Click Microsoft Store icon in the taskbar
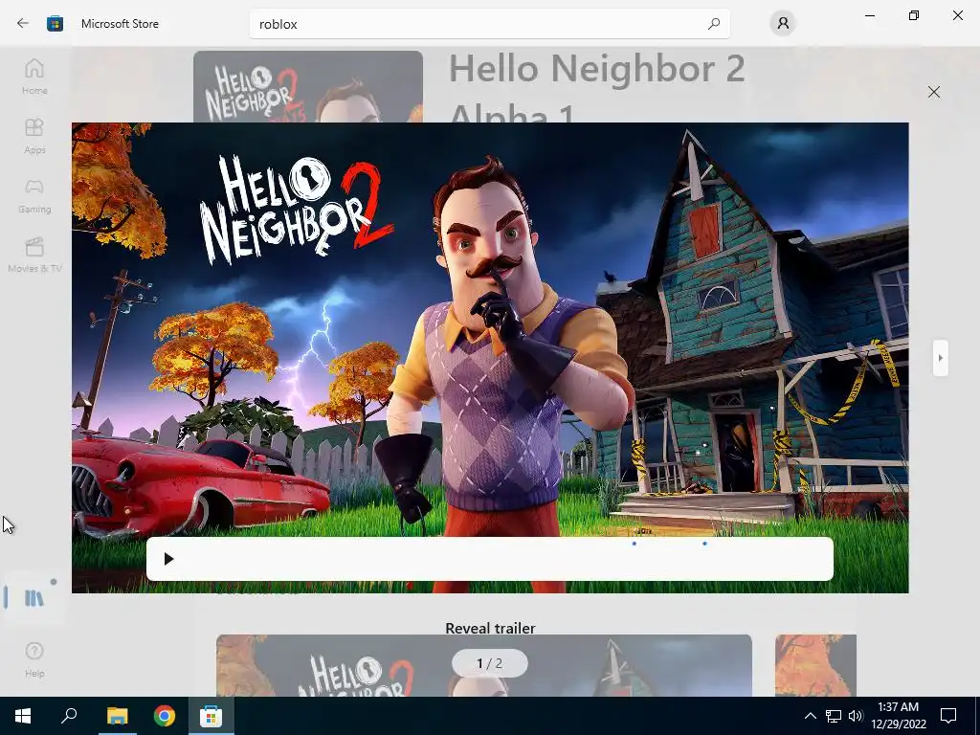Screen dimensions: 980x735 (212, 716)
